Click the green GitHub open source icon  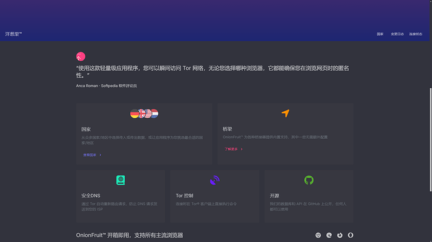click(x=309, y=180)
